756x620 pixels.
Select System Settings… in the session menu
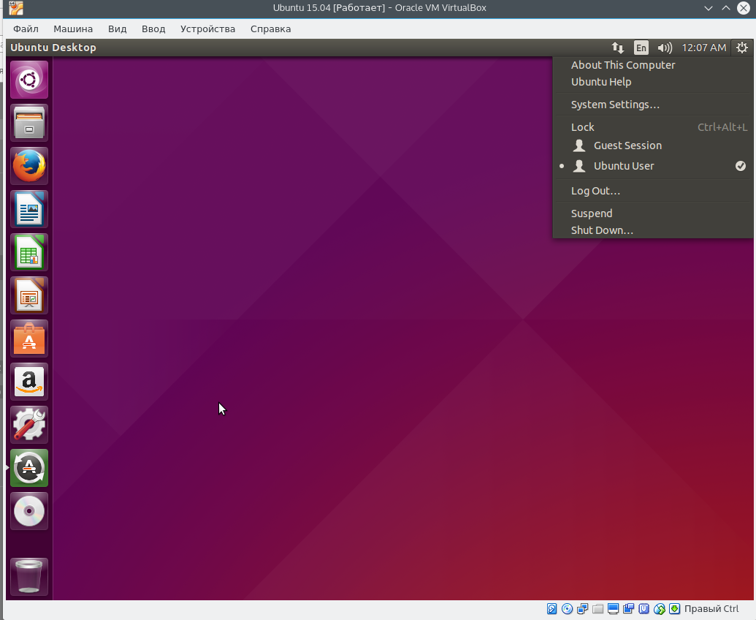615,105
